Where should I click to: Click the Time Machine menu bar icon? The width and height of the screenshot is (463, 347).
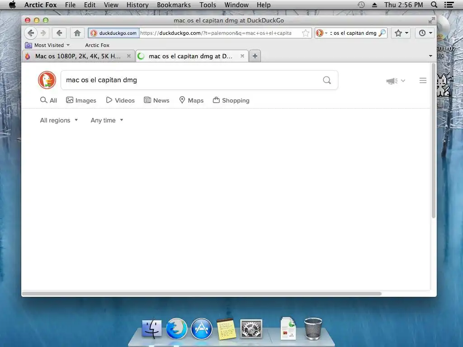tap(361, 5)
